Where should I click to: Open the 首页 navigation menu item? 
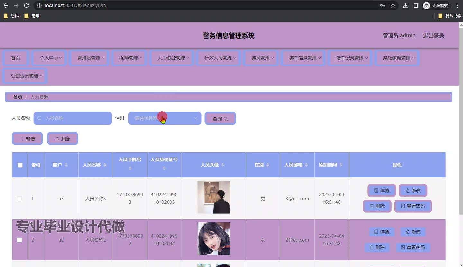(x=15, y=58)
